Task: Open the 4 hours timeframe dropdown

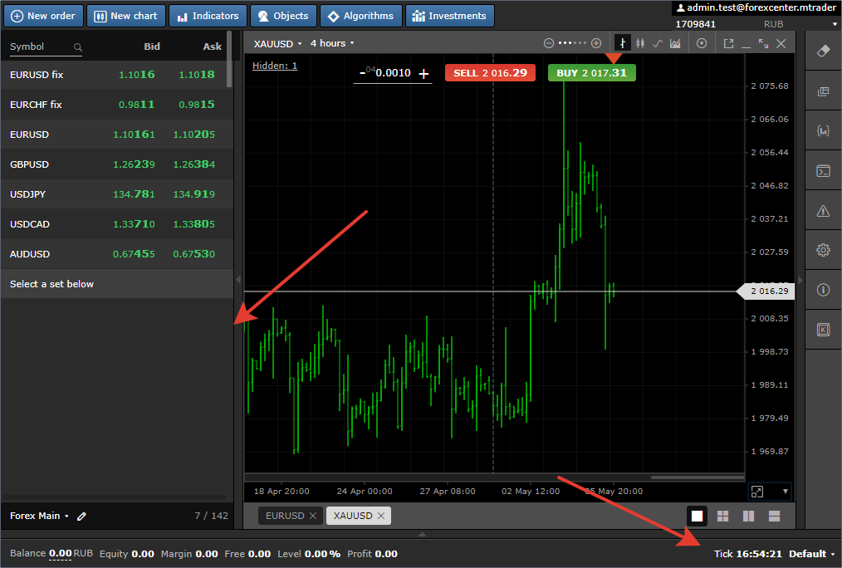Action: 332,43
